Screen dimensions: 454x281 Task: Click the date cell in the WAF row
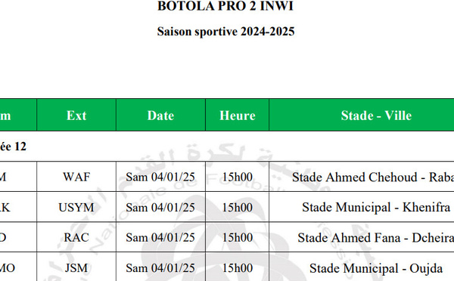160,177
